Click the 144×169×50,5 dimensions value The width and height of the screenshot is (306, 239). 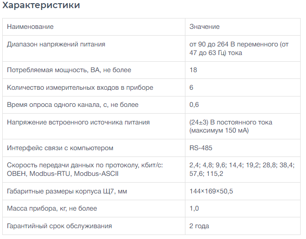211,191
